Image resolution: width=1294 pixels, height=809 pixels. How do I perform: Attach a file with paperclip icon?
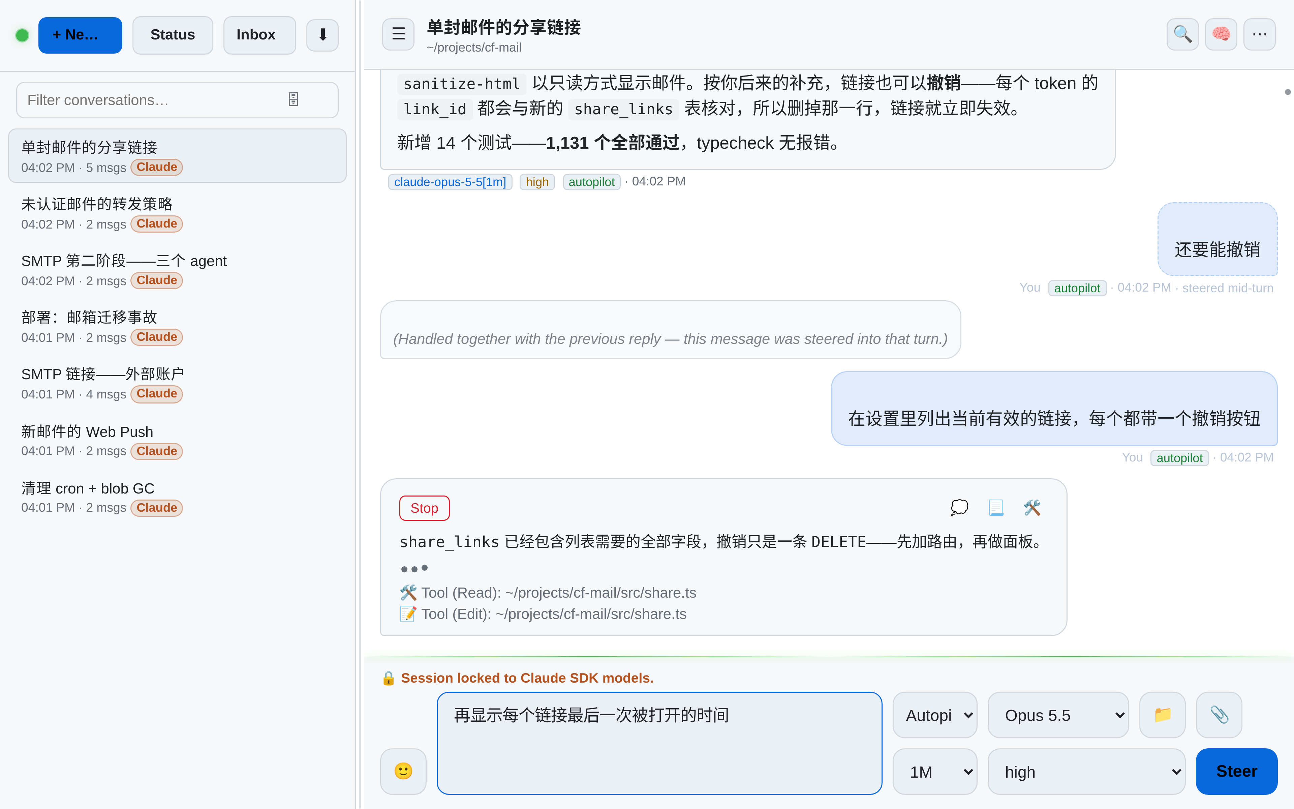[x=1219, y=715]
